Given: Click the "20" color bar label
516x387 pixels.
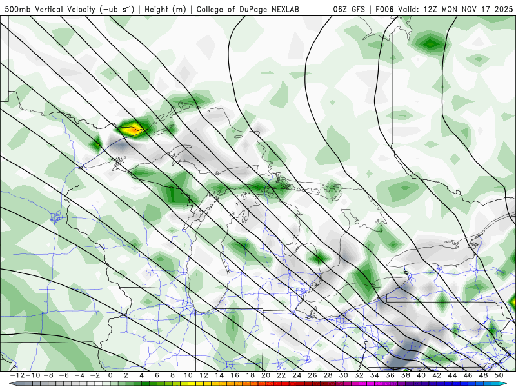Looking at the screenshot, I should pos(266,375).
